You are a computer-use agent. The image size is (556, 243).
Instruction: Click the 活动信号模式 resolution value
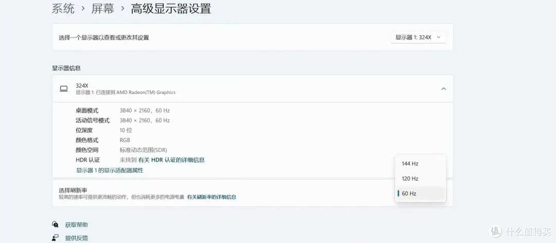click(x=145, y=120)
